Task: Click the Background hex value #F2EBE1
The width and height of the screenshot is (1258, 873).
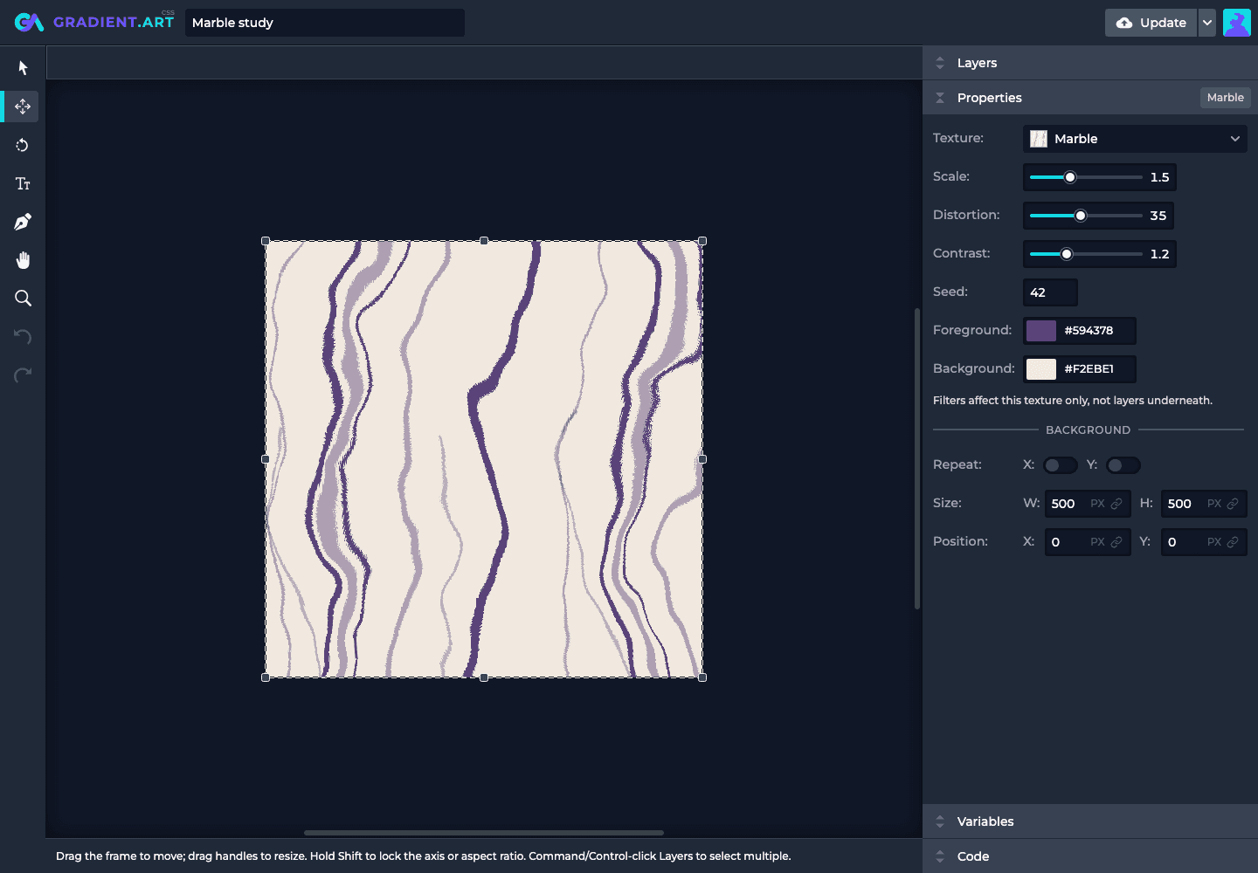Action: coord(1089,369)
